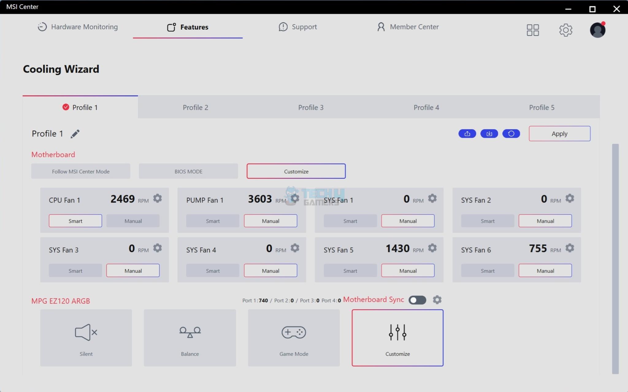The height and width of the screenshot is (392, 628).
Task: Choose the Game Mode preset card
Action: coord(293,338)
